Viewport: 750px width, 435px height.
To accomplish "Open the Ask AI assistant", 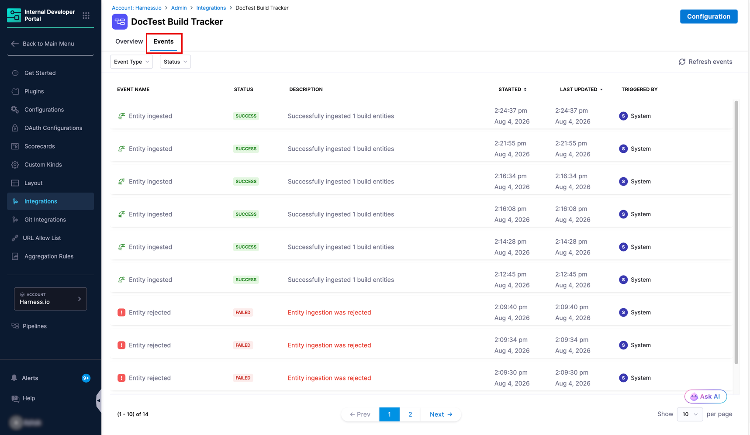I will pos(705,397).
